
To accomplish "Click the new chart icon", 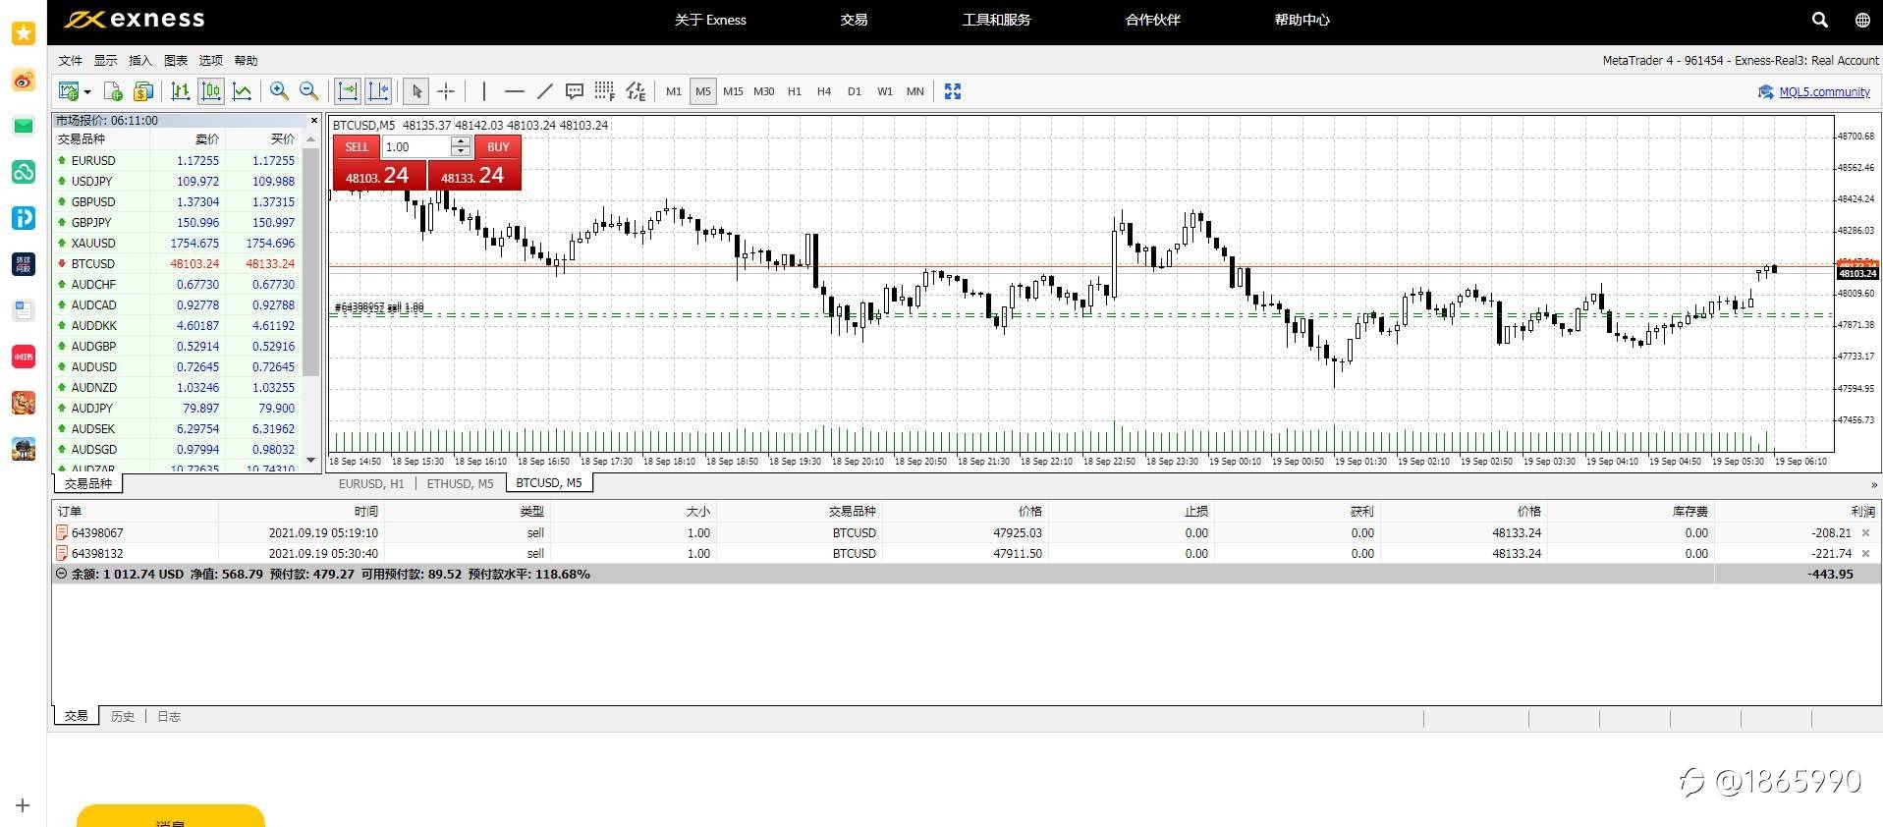I will (x=68, y=91).
